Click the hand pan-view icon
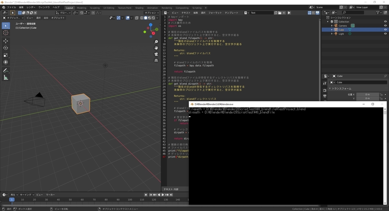The image size is (389, 211). (156, 48)
